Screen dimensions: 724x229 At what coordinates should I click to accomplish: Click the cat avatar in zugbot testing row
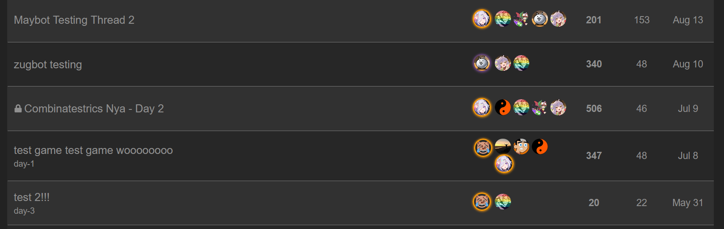coord(482,63)
